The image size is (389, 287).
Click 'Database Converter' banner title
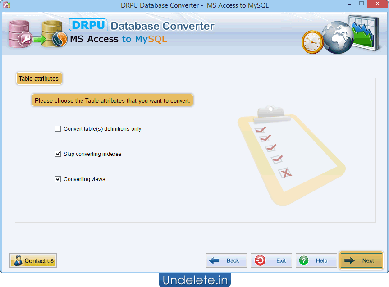pyautogui.click(x=163, y=26)
